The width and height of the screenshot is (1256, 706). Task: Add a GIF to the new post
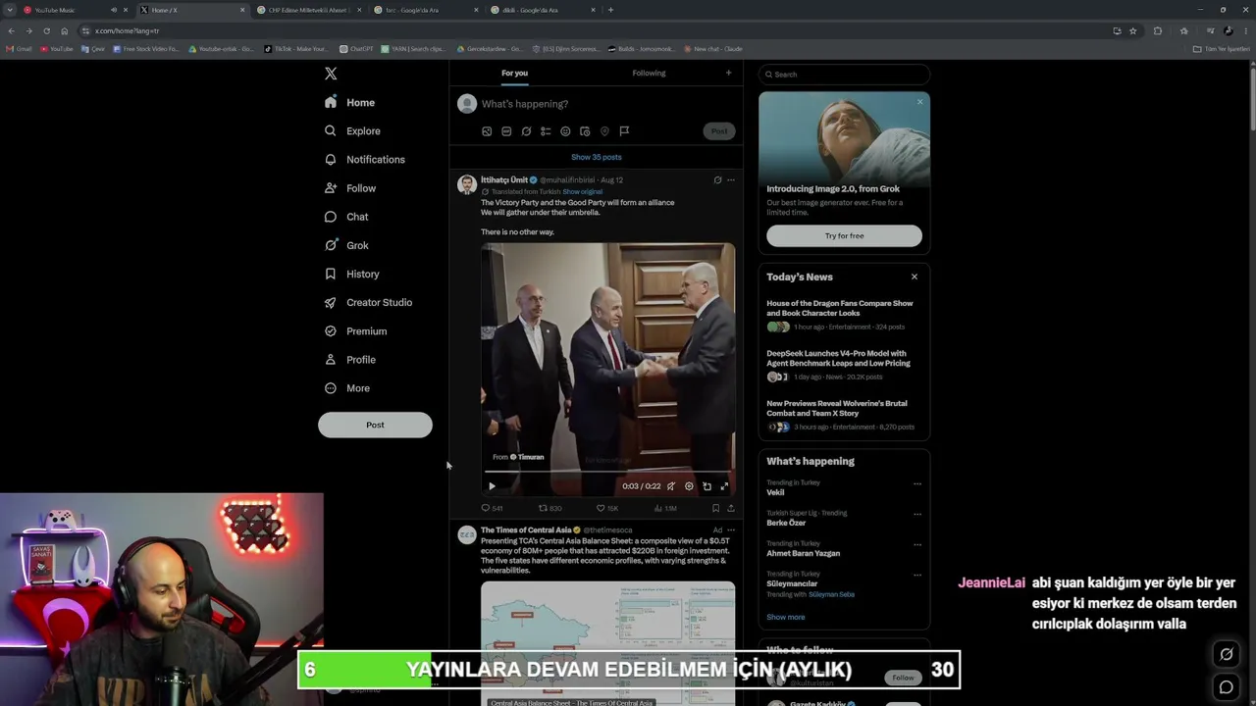(506, 131)
